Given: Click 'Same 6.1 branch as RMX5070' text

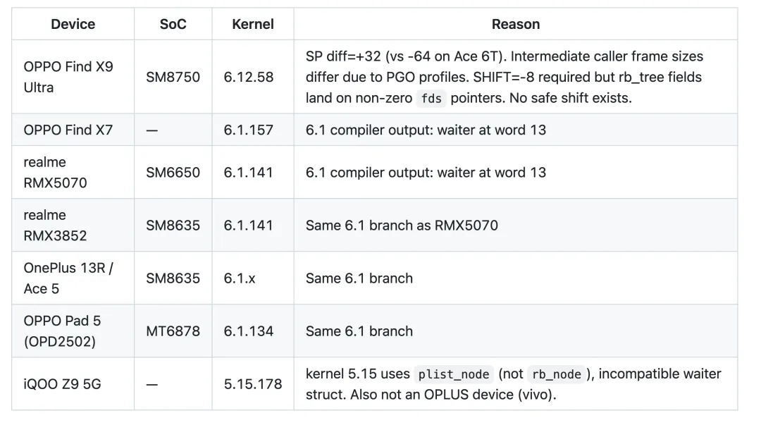Looking at the screenshot, I should pyautogui.click(x=402, y=226).
